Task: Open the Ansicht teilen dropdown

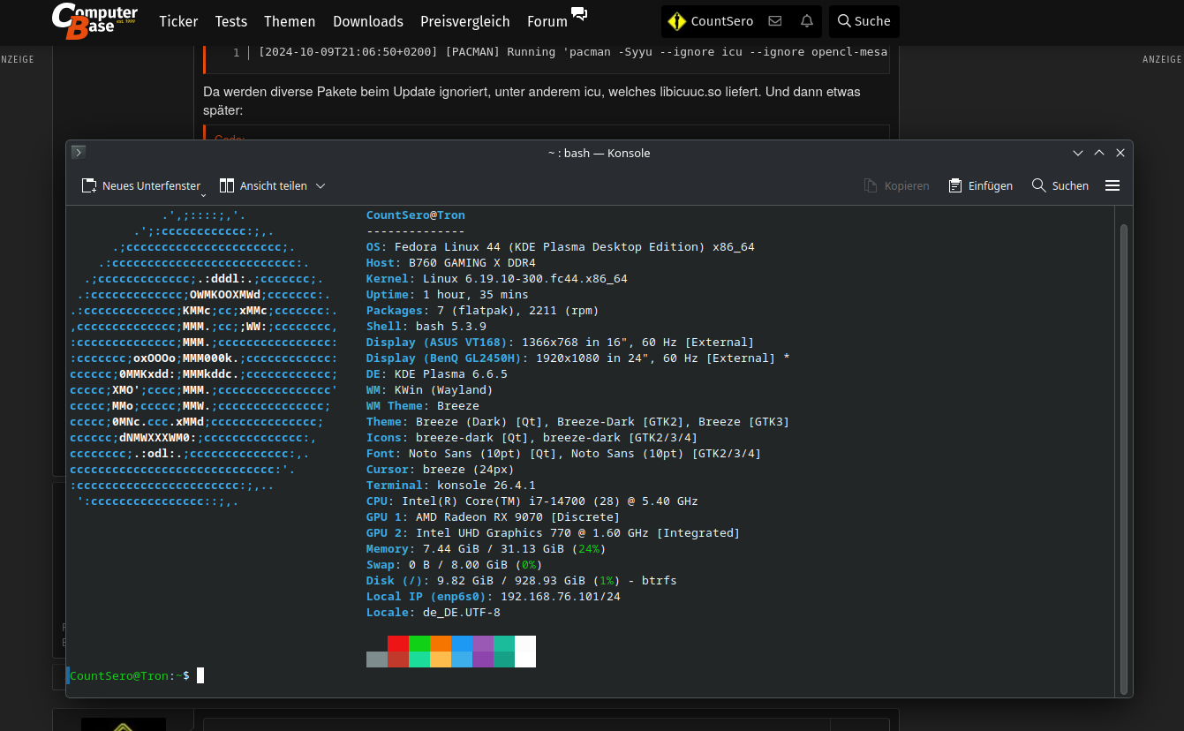Action: 273,185
